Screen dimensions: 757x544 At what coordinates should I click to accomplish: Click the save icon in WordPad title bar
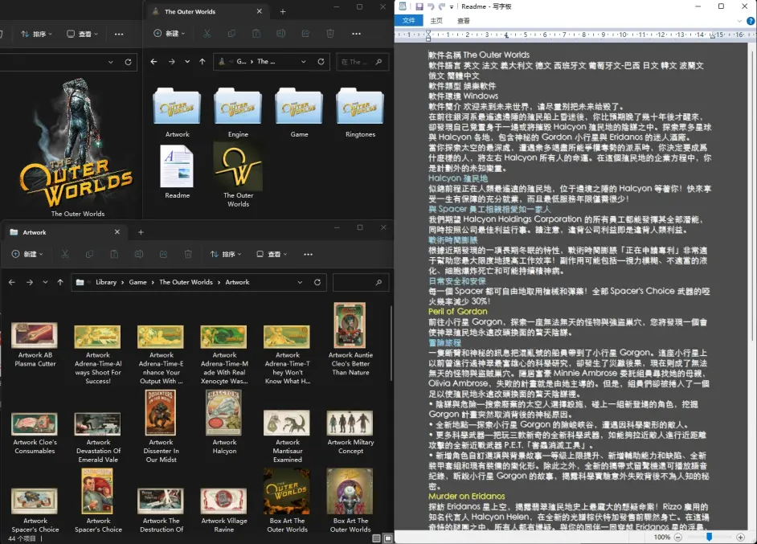click(x=419, y=6)
